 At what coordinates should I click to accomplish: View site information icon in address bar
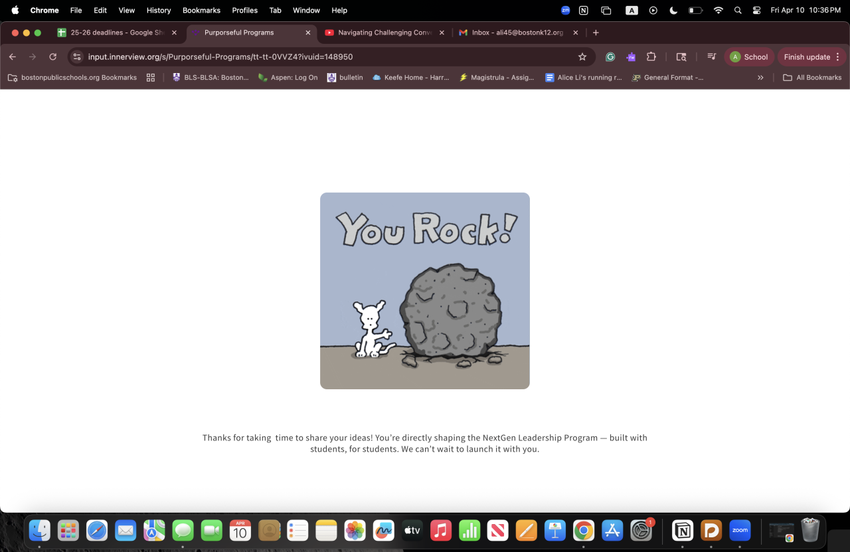click(77, 57)
